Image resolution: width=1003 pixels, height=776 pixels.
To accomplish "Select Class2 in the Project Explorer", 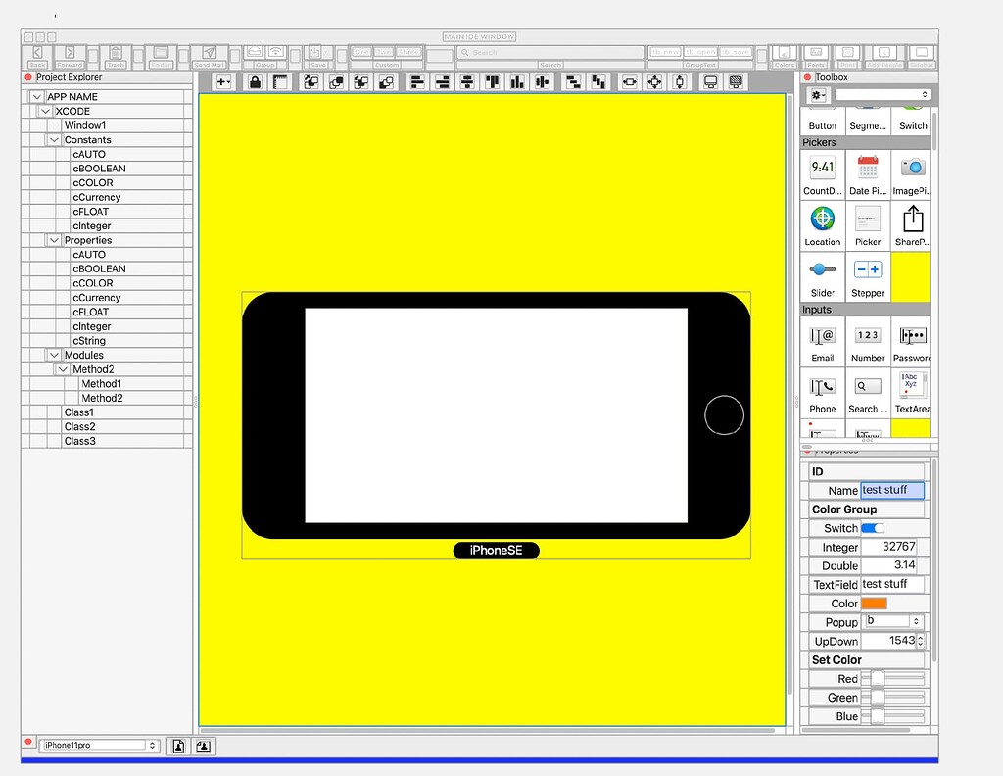I will (79, 427).
